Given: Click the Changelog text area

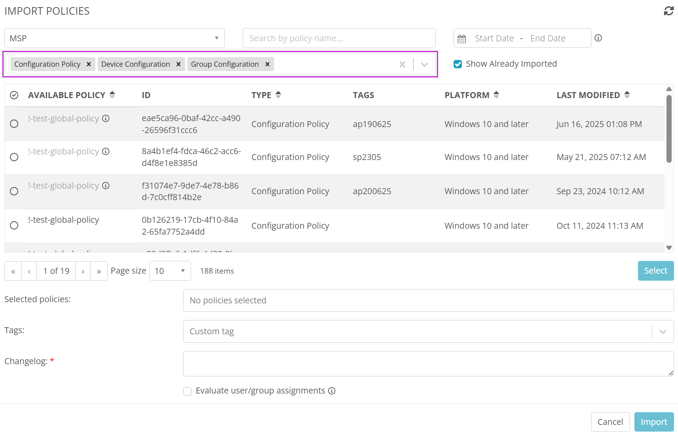Looking at the screenshot, I should [x=428, y=364].
